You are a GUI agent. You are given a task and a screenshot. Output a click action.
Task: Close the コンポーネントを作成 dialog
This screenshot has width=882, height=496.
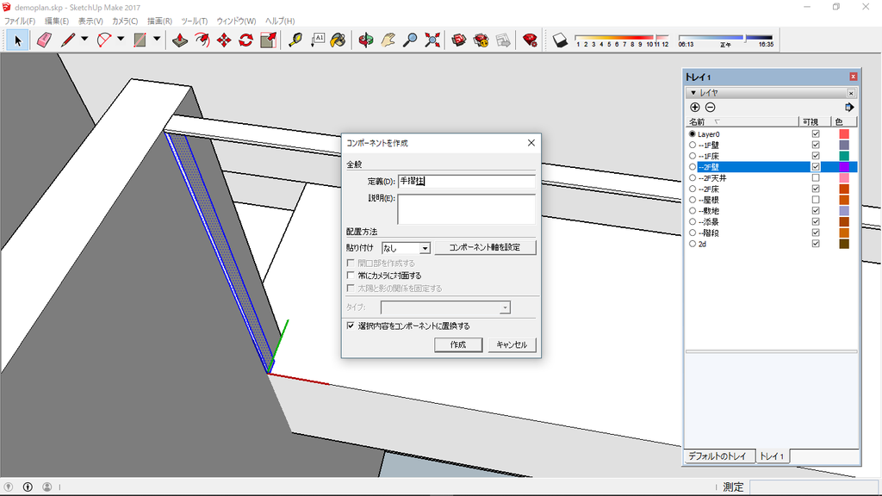tap(531, 143)
